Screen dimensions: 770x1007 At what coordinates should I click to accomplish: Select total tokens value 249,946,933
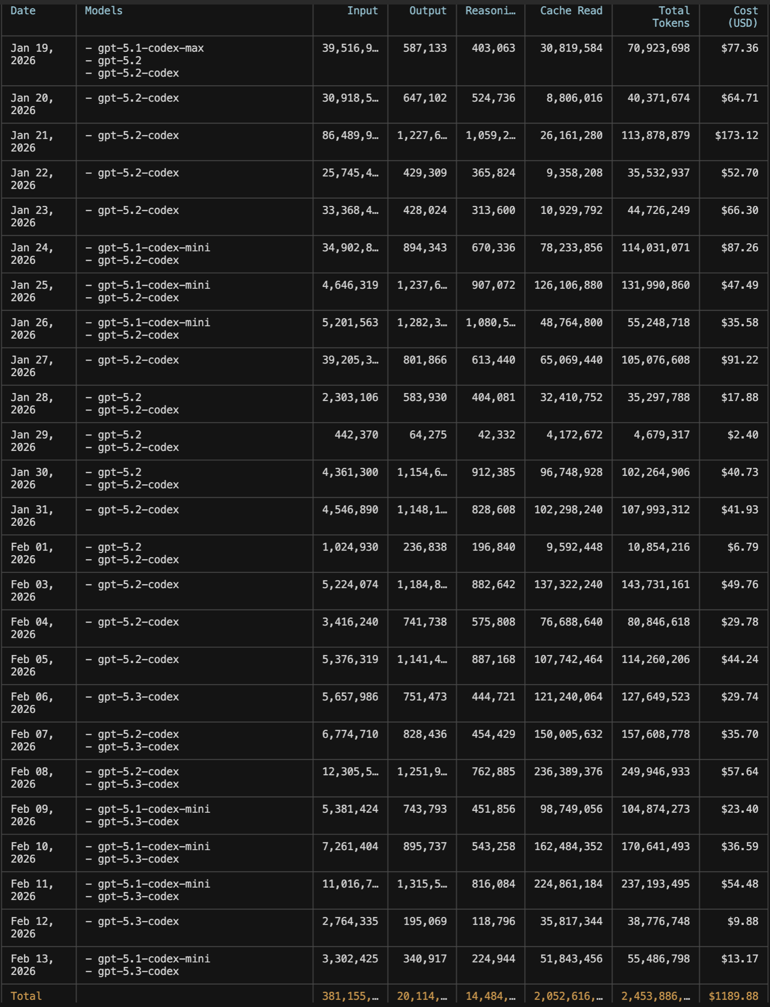pos(655,772)
